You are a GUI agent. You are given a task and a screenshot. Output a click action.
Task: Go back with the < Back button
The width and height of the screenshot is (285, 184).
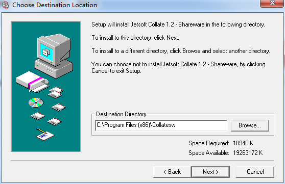coord(172,172)
